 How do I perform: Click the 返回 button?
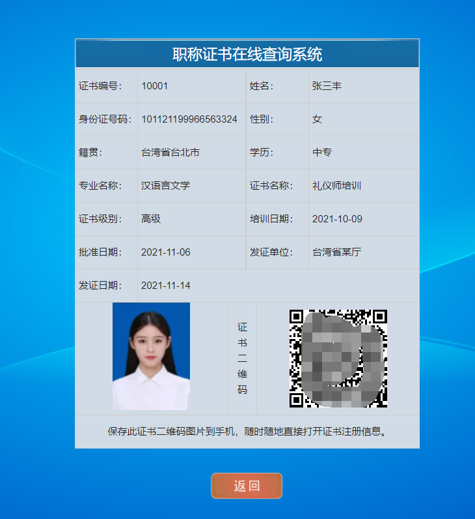point(247,486)
